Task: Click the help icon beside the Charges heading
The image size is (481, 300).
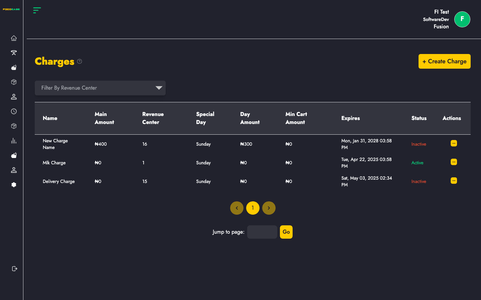Action: click(79, 61)
